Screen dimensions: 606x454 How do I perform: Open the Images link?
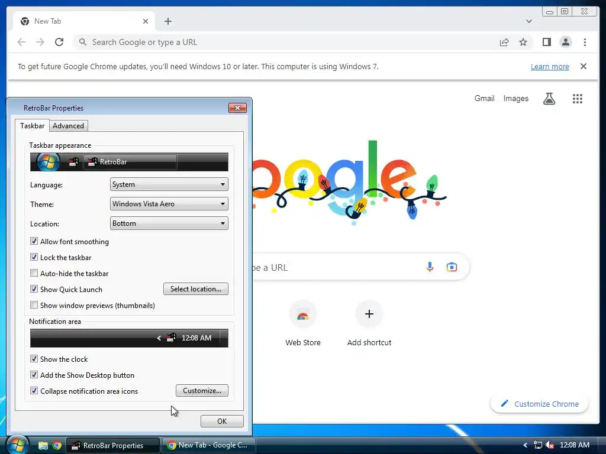click(515, 99)
